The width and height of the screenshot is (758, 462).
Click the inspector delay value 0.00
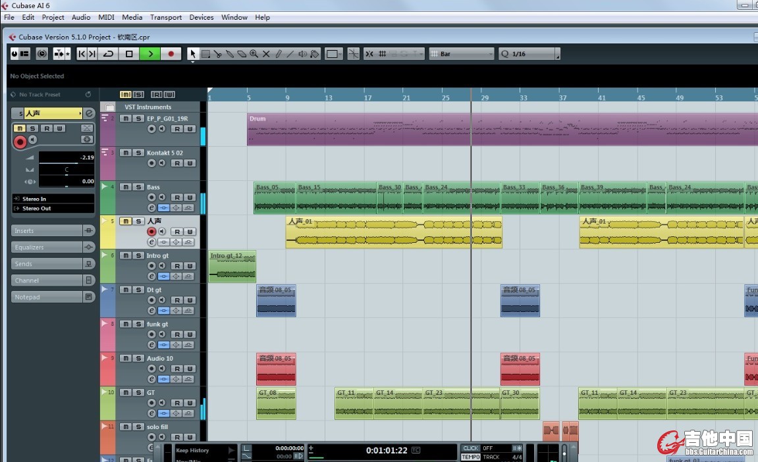pyautogui.click(x=67, y=182)
